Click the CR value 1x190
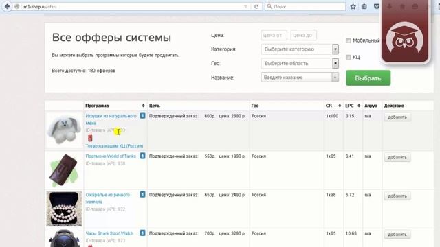 (332, 116)
